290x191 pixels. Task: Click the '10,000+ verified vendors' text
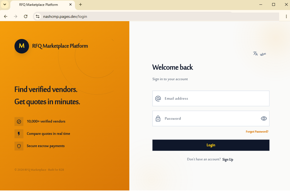[46, 121]
